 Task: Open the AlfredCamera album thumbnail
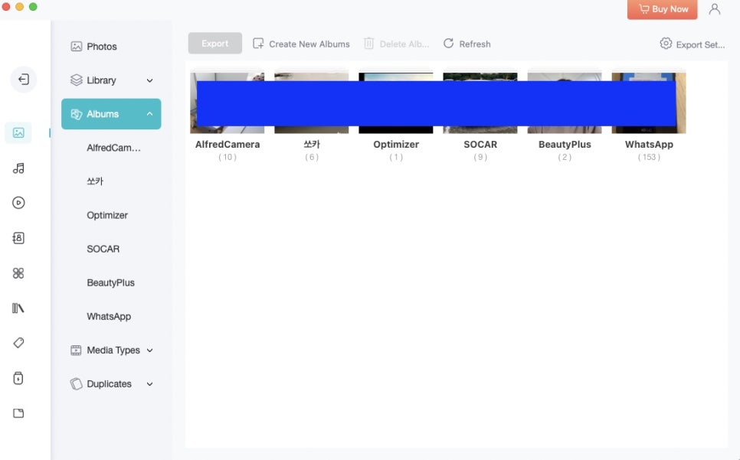coord(227,103)
